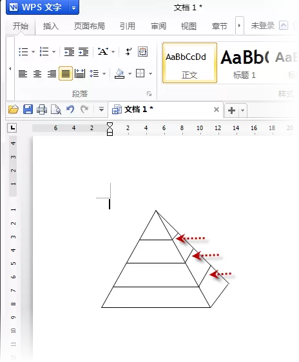Expand numbered list style dropdown arrow
The width and height of the screenshot is (299, 362).
tap(53, 52)
